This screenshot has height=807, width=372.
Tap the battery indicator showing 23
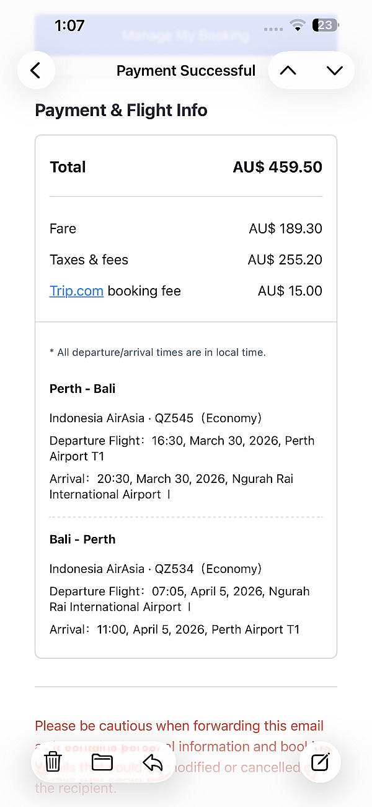[325, 25]
